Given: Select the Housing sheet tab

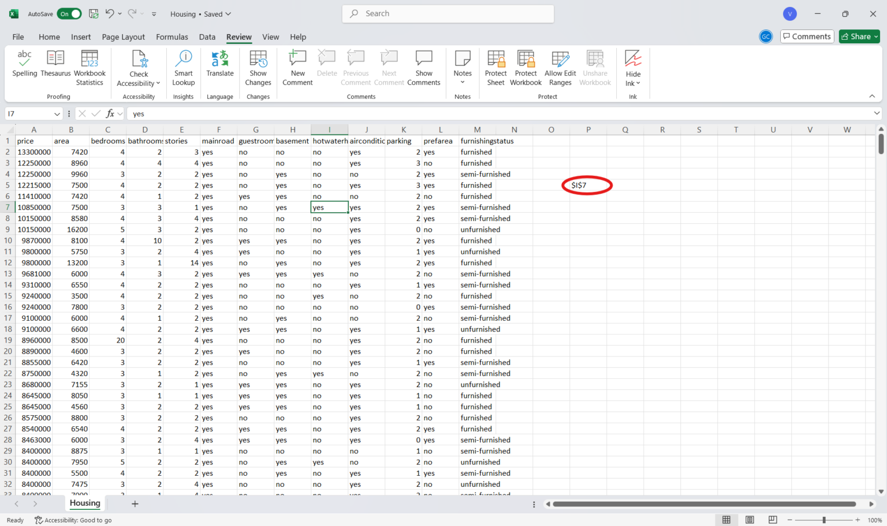Looking at the screenshot, I should [84, 503].
